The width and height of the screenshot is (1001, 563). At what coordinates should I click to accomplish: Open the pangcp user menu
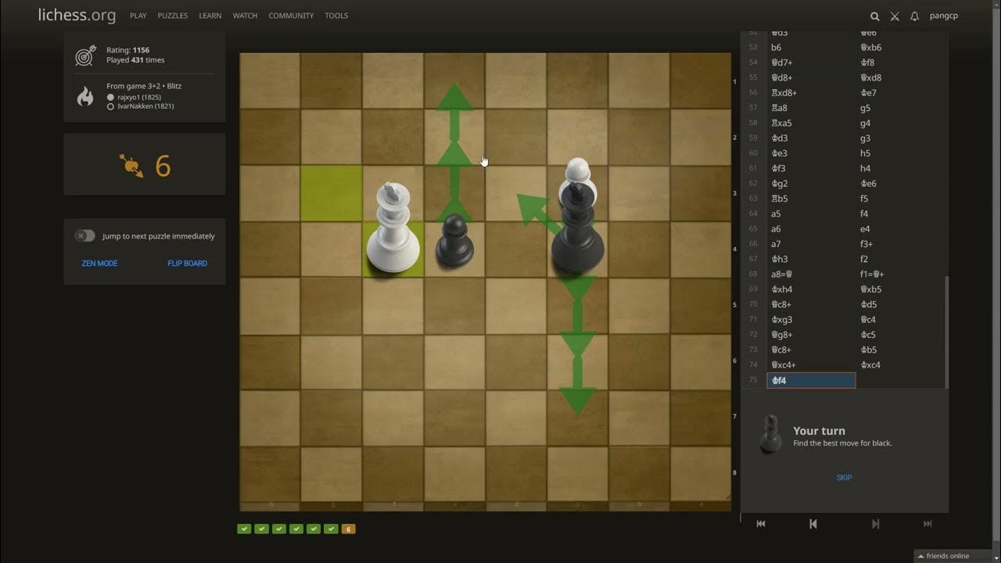(943, 16)
